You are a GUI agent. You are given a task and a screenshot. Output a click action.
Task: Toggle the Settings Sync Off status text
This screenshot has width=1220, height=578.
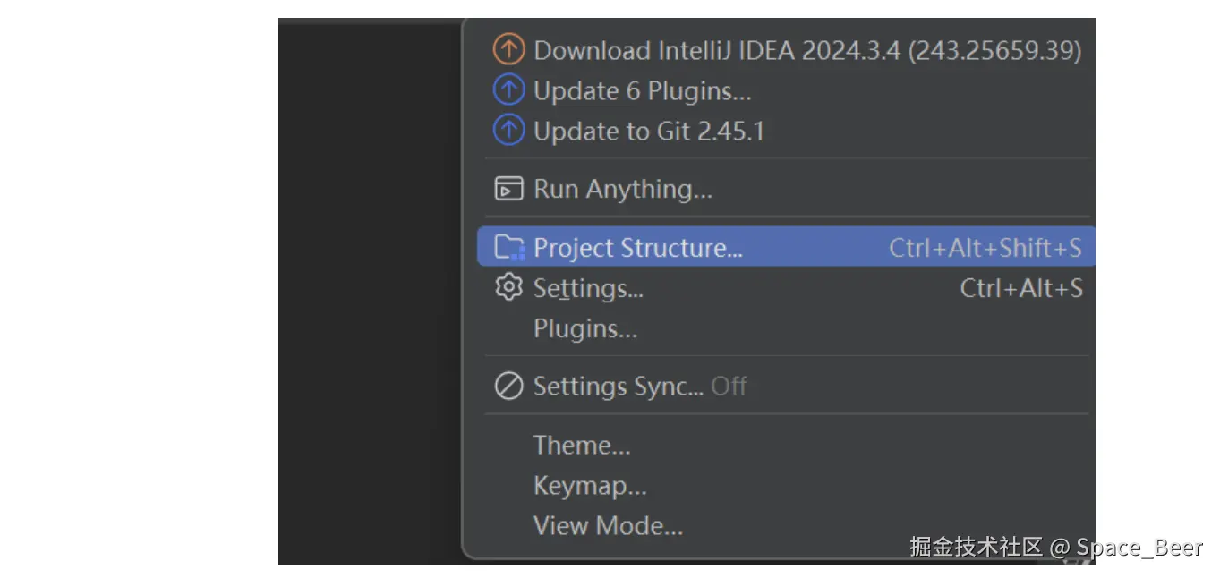coord(729,387)
